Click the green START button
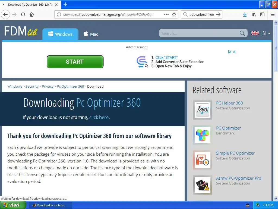The image size is (278, 209). 75,62
